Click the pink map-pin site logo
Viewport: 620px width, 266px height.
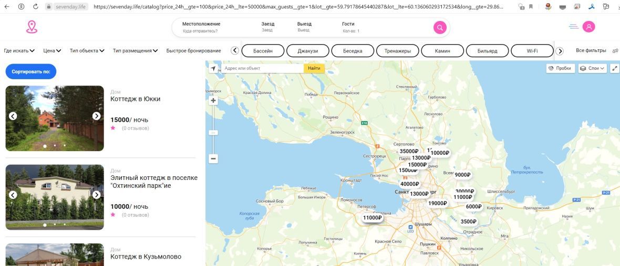pos(32,27)
